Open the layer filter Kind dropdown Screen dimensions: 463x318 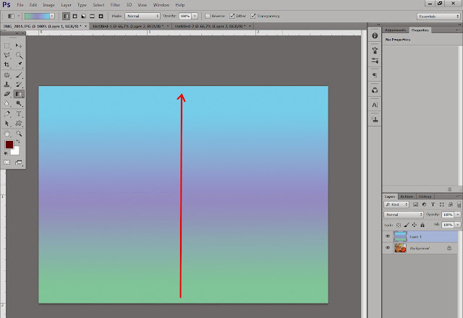pos(396,205)
